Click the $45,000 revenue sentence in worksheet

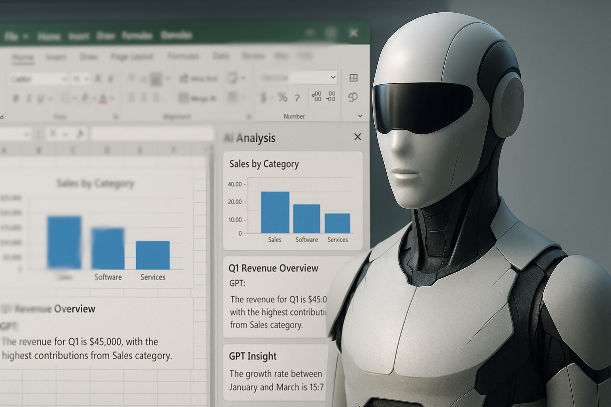pyautogui.click(x=87, y=349)
